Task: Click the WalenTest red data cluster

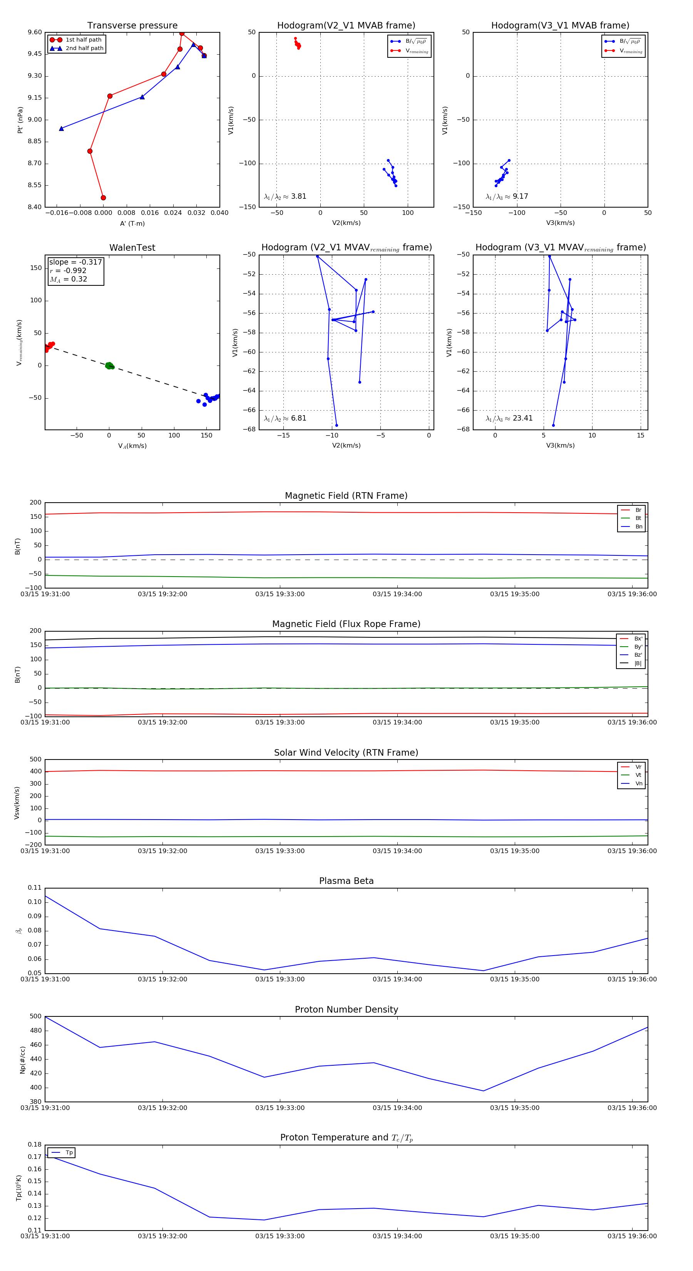Action: coord(49,346)
